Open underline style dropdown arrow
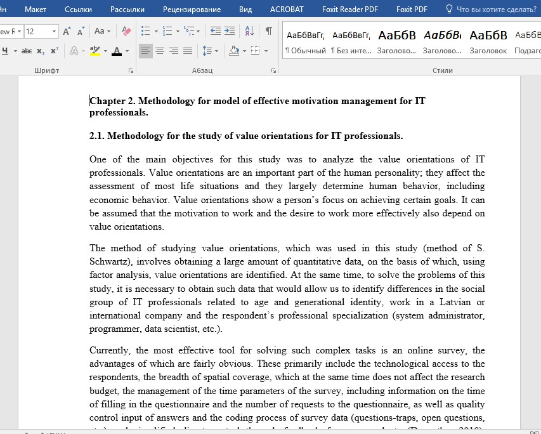This screenshot has height=434, width=541. [15, 51]
